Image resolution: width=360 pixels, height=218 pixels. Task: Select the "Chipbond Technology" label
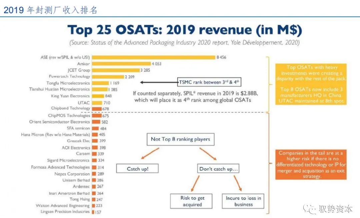click(x=70, y=108)
